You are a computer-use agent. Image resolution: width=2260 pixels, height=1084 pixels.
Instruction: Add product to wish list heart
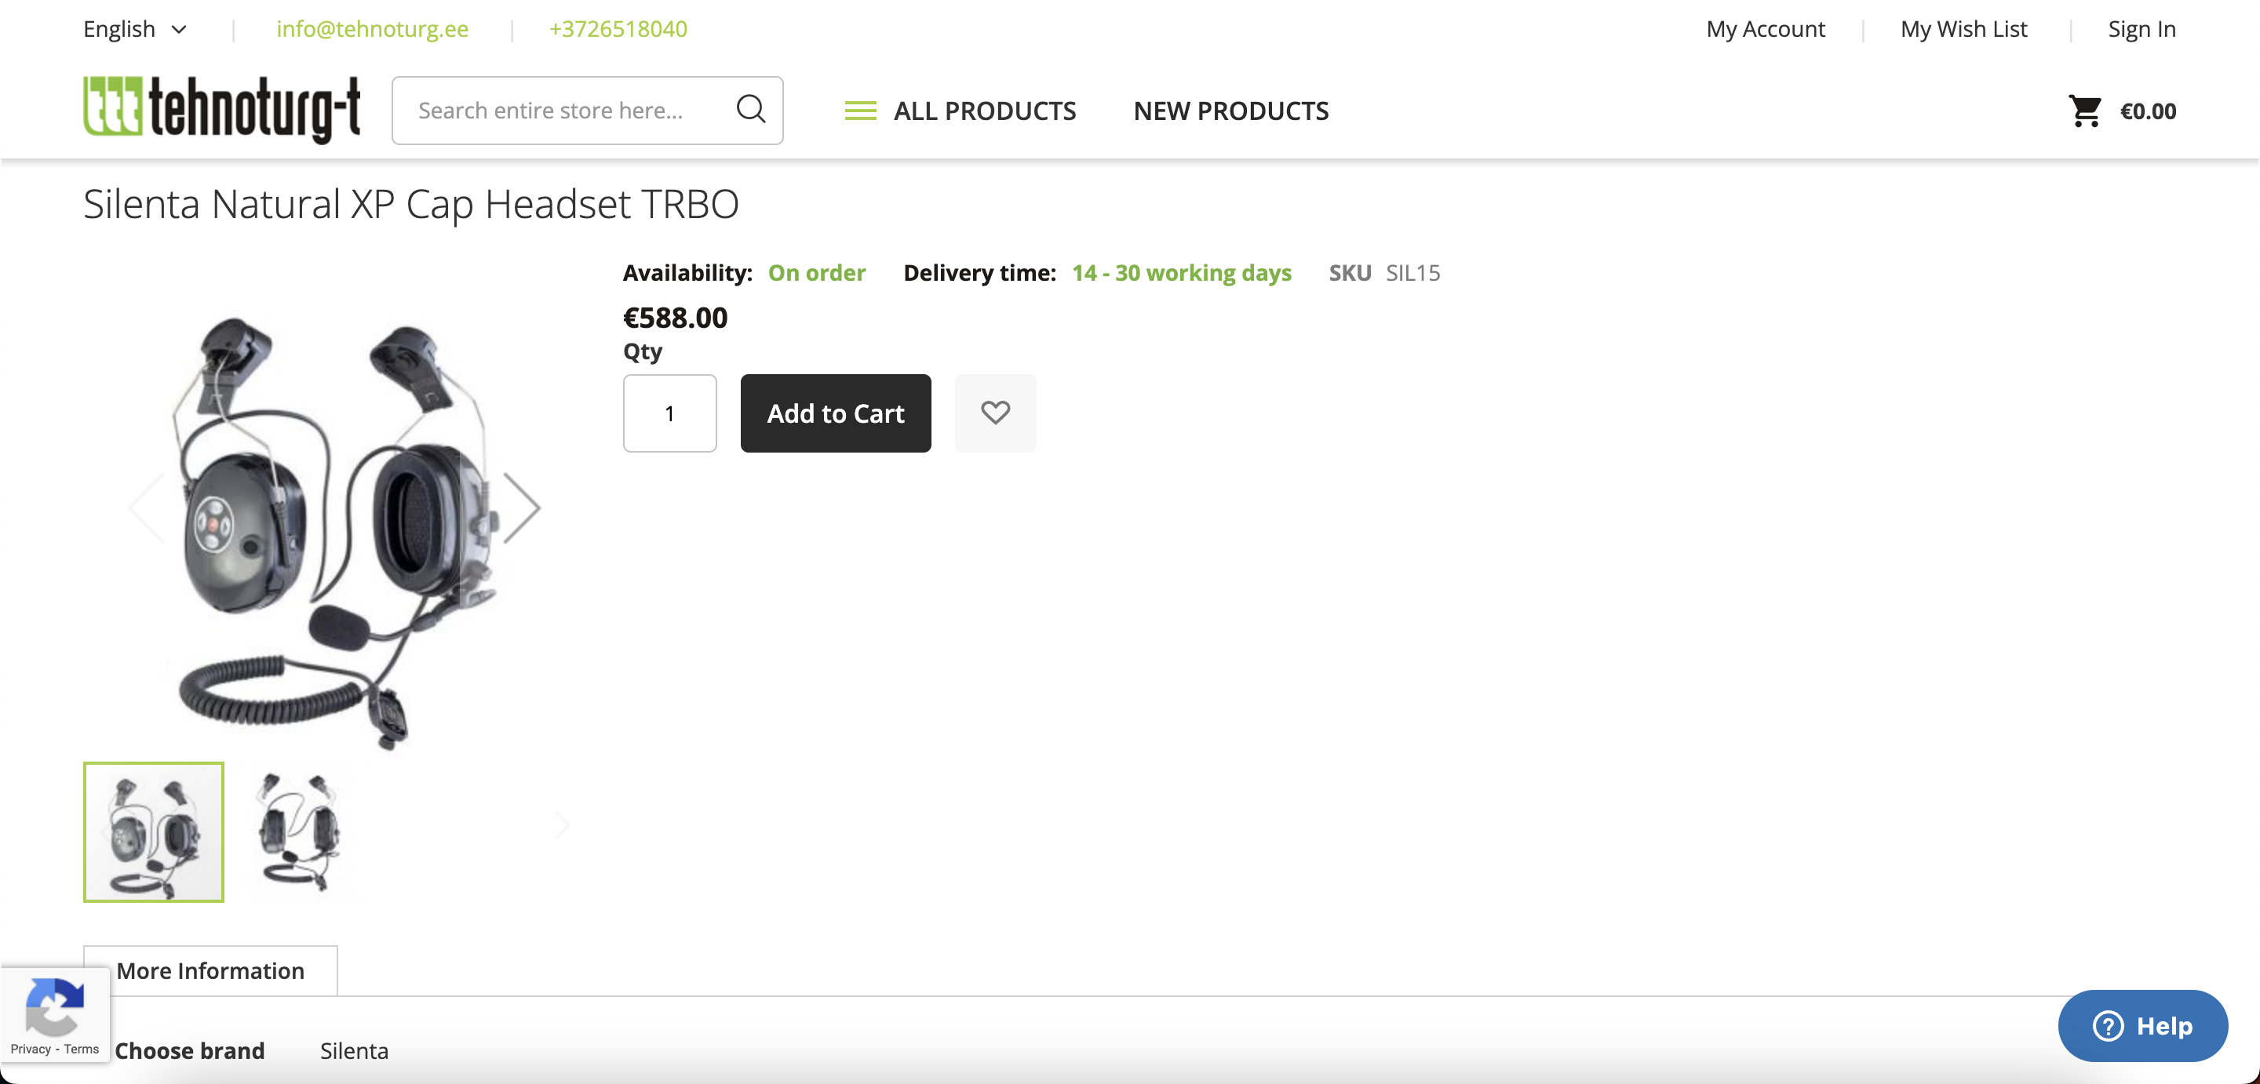click(x=995, y=413)
